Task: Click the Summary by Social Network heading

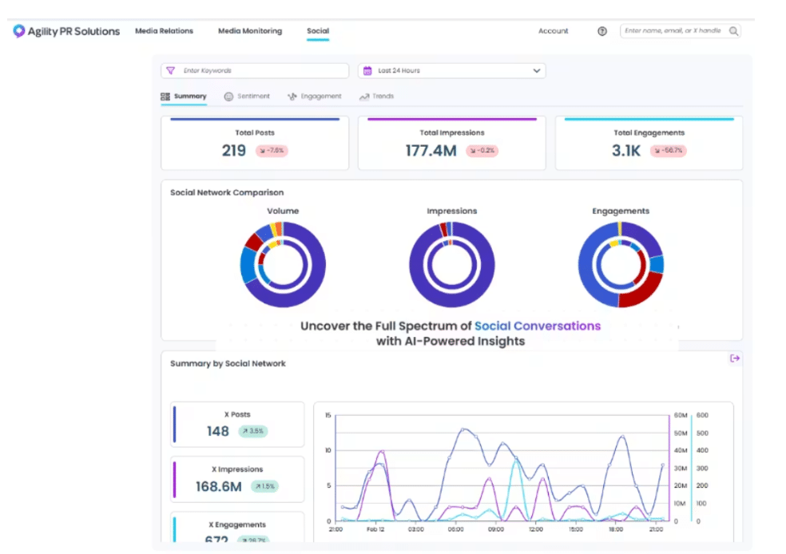Action: click(x=228, y=364)
